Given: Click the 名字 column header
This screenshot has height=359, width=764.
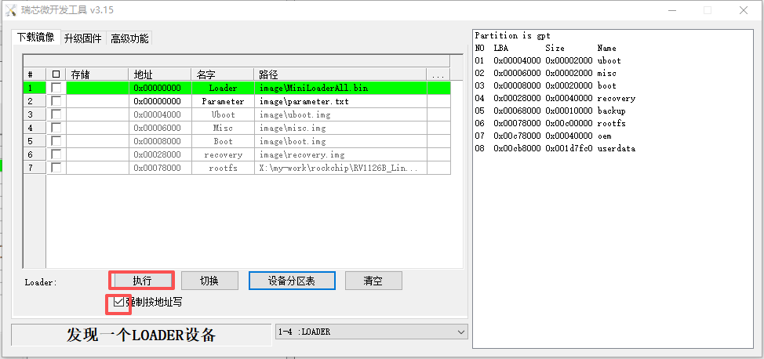Looking at the screenshot, I should [222, 74].
